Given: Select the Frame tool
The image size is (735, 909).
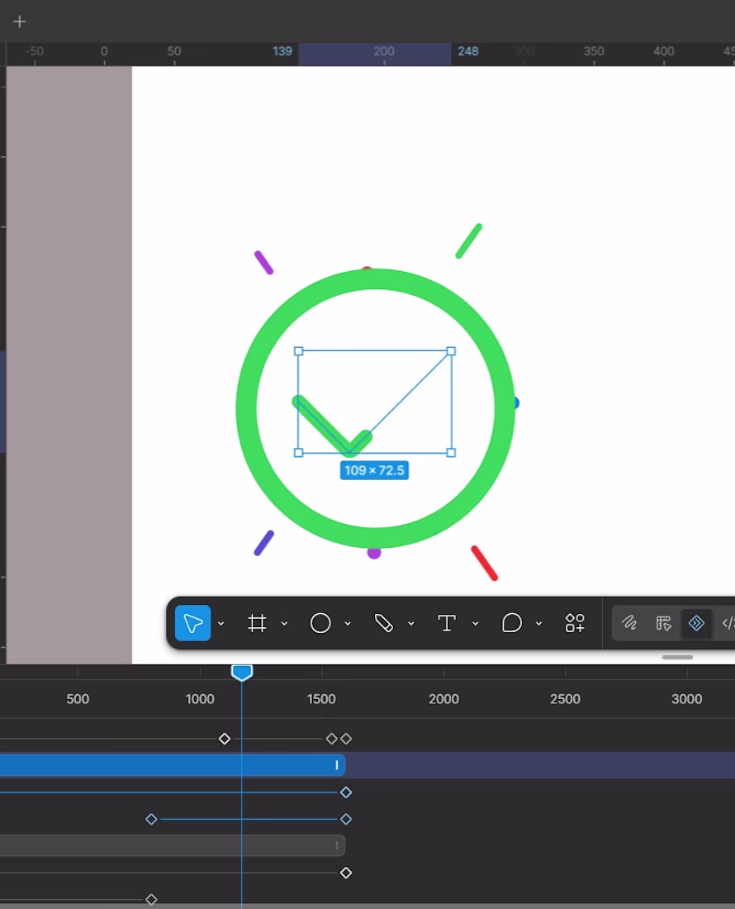Looking at the screenshot, I should (x=257, y=623).
